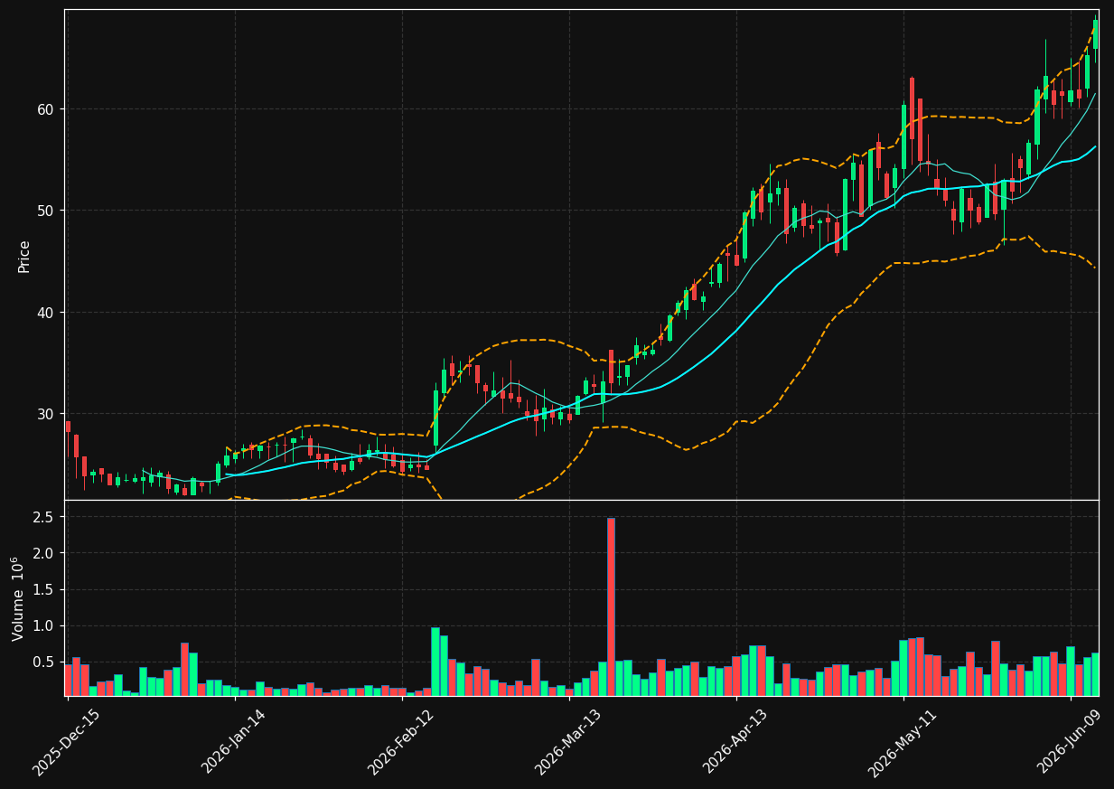This screenshot has height=789, width=1114.
Task: Click the price axis value 60
Action: point(47,109)
